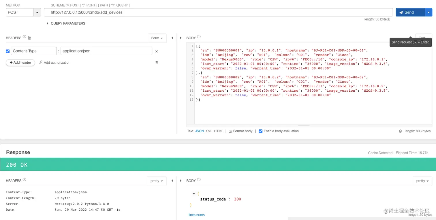Click the help icon next to request HEADERS

pyautogui.click(x=25, y=37)
